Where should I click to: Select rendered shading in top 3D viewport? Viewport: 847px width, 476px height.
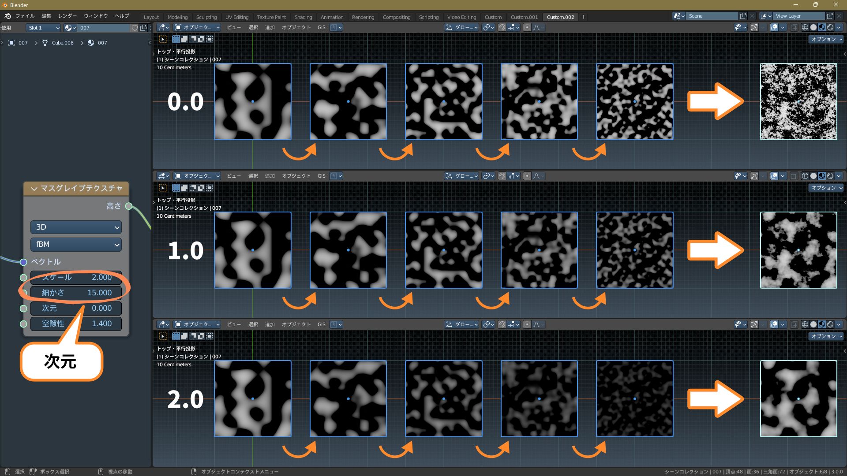click(830, 27)
